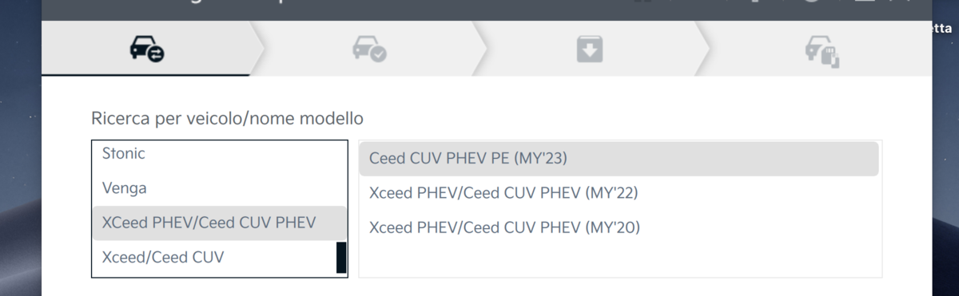This screenshot has height=296, width=959.
Task: Click the 'Ricerca per veicolo/nome modello' label
Action: click(228, 119)
